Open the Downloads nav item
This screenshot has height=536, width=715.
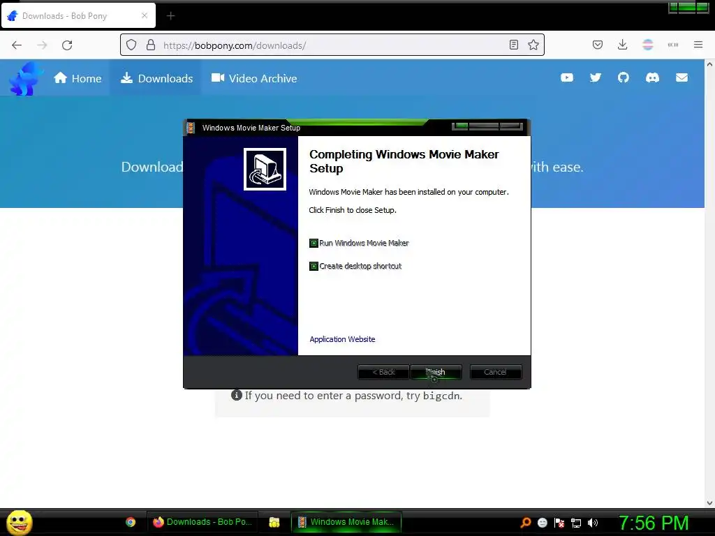point(156,78)
